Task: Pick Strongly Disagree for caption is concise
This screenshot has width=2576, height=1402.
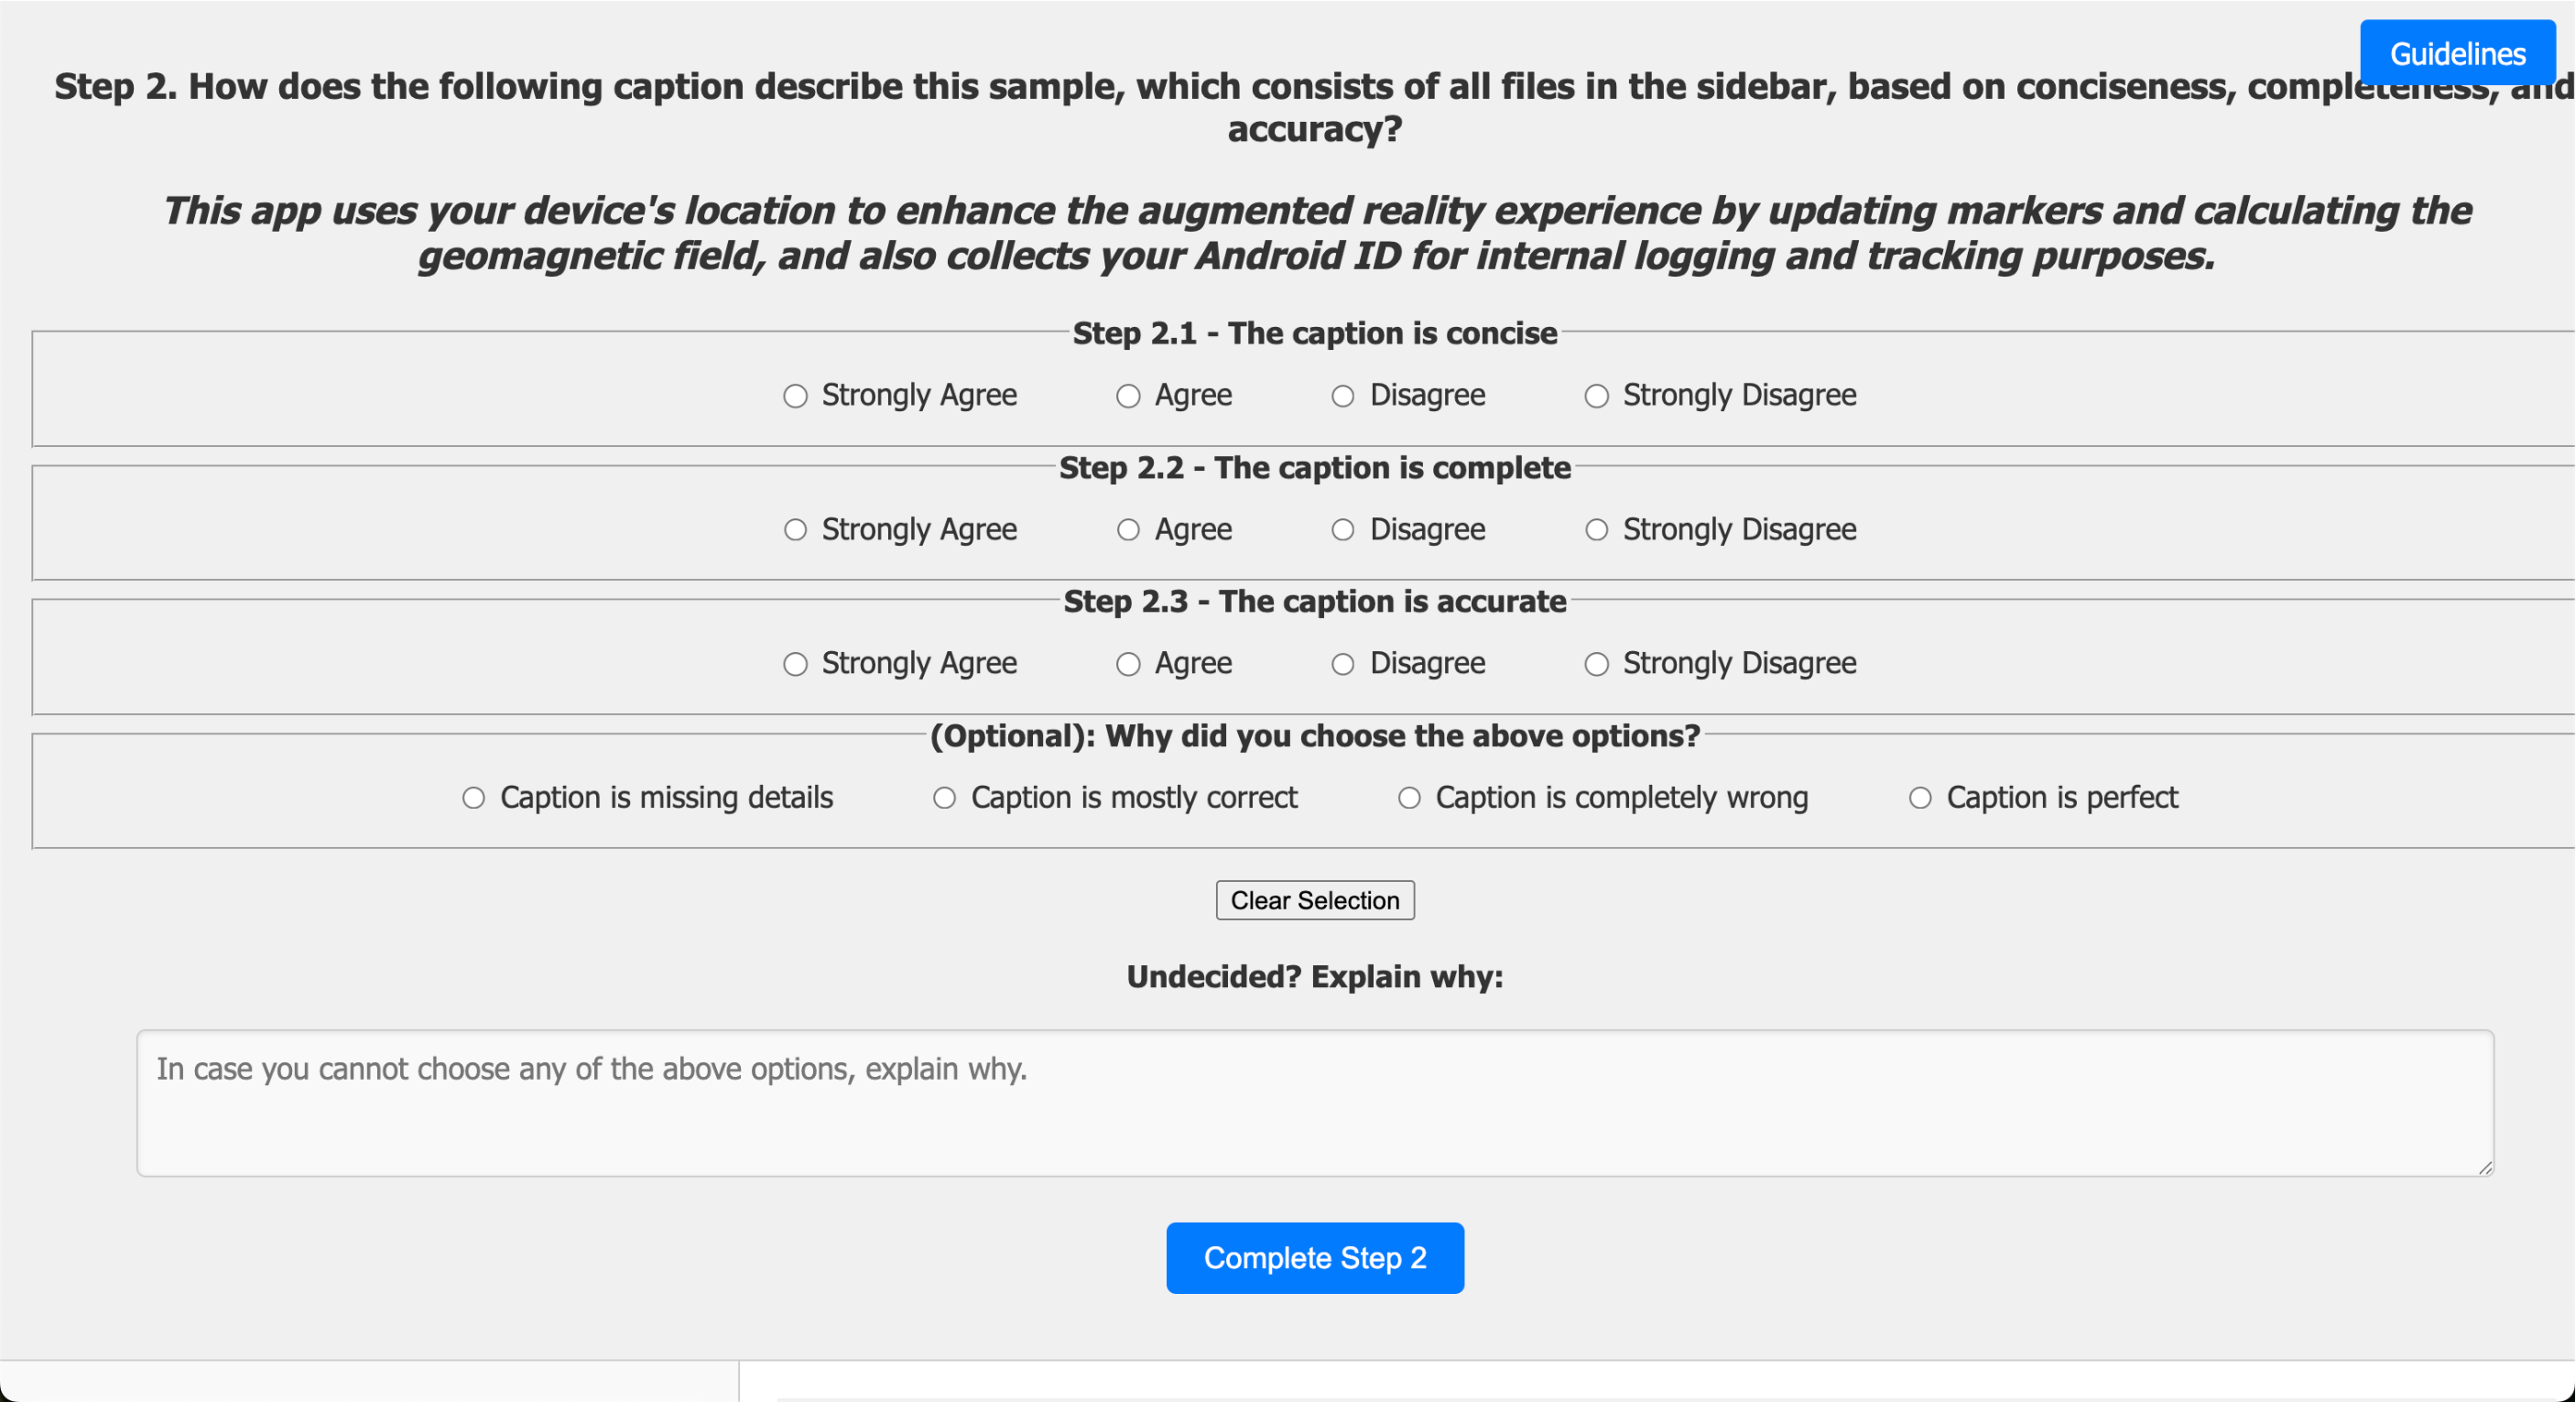Action: click(1596, 397)
